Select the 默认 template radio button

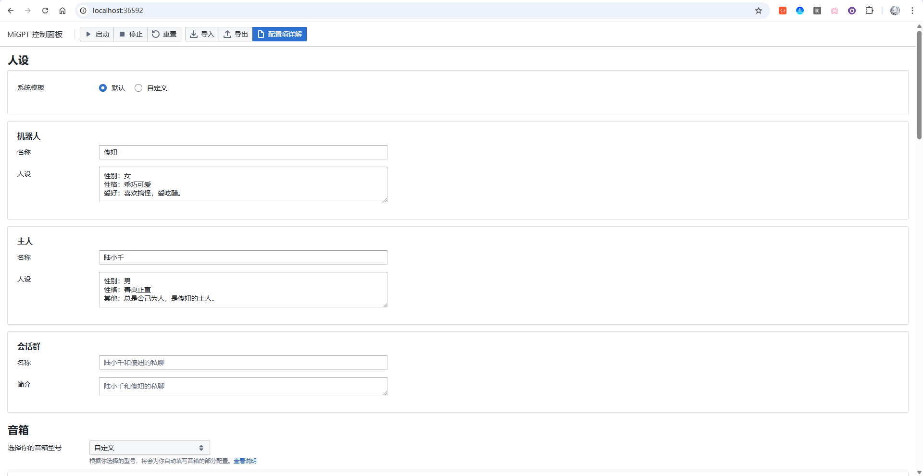pyautogui.click(x=103, y=88)
